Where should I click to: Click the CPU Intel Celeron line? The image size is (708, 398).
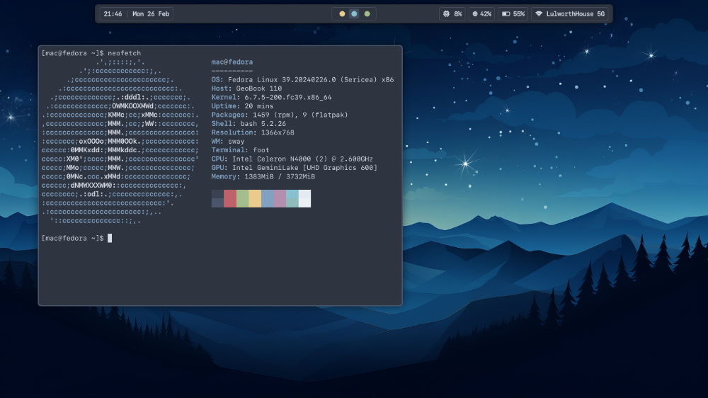[292, 159]
